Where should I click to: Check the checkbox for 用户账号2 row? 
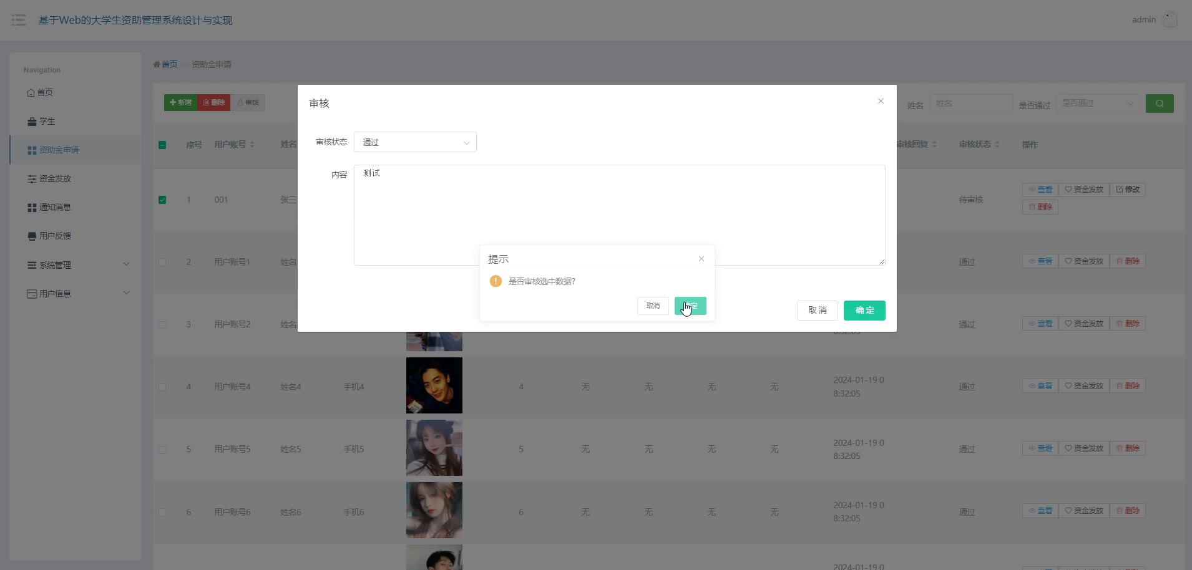point(162,324)
